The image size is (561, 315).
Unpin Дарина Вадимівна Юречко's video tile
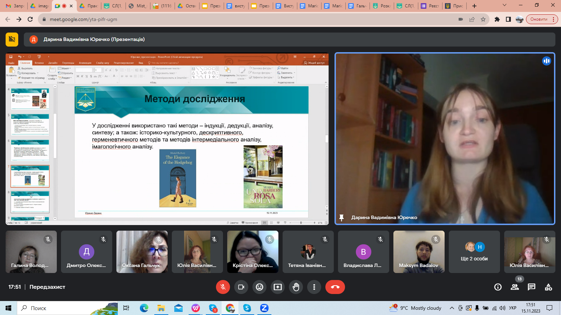point(342,217)
